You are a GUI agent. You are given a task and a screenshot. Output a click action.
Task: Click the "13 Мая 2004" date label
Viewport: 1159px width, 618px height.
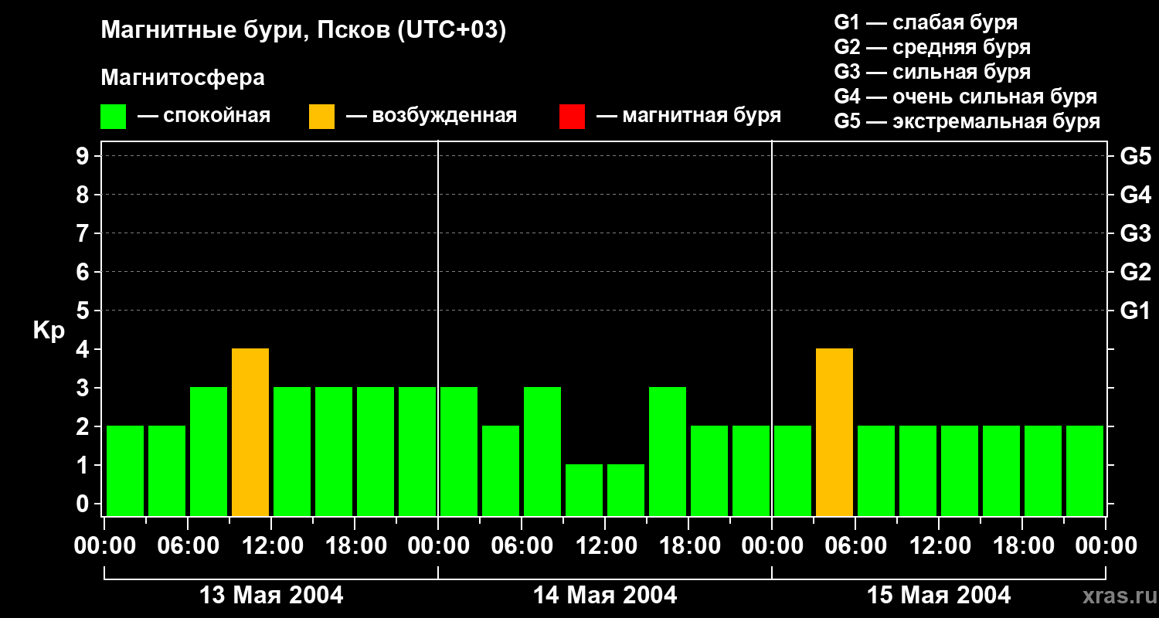271,596
